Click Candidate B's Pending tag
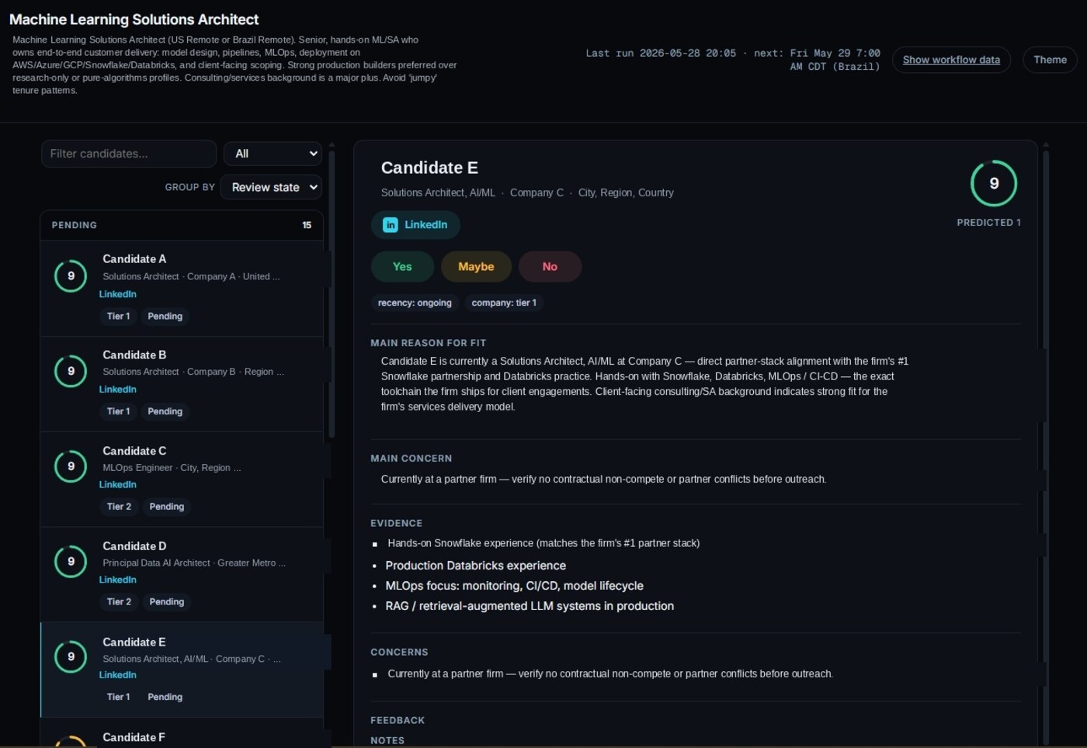1087x748 pixels. click(165, 411)
